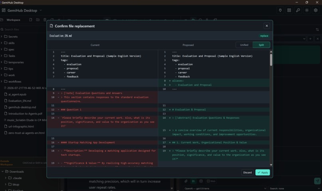Open the plug connections icon in header
Viewport: 322px width, 191px height.
tap(280, 10)
